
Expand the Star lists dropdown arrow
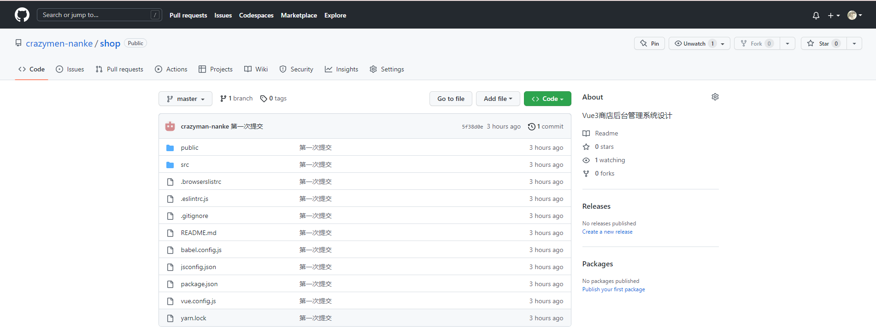point(854,43)
